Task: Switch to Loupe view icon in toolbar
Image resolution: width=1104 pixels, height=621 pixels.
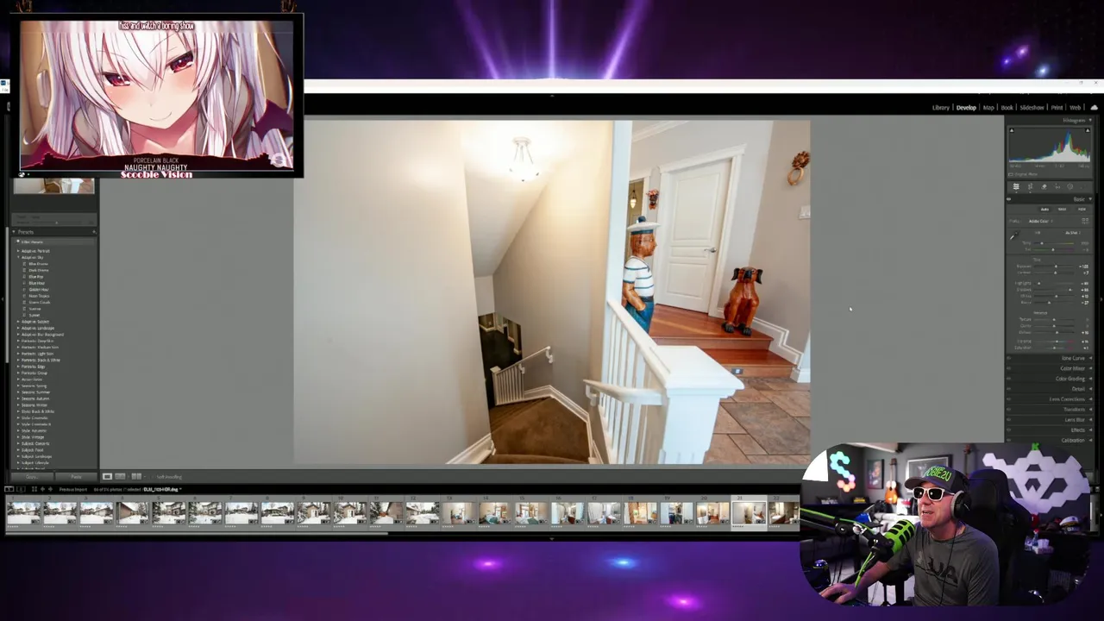Action: click(x=107, y=476)
